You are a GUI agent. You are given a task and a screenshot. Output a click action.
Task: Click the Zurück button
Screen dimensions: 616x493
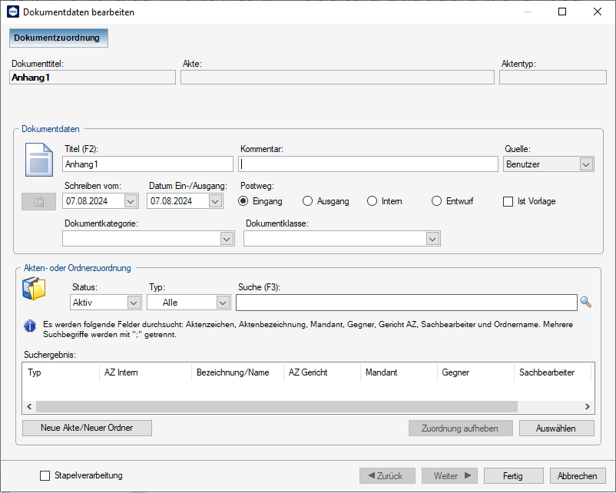(387, 475)
